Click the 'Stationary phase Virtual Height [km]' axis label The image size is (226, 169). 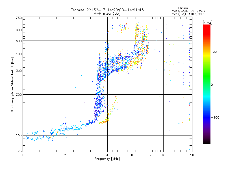(x=12, y=84)
